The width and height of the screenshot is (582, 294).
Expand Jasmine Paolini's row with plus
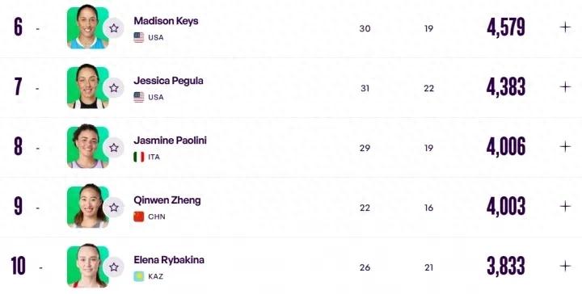(x=565, y=146)
